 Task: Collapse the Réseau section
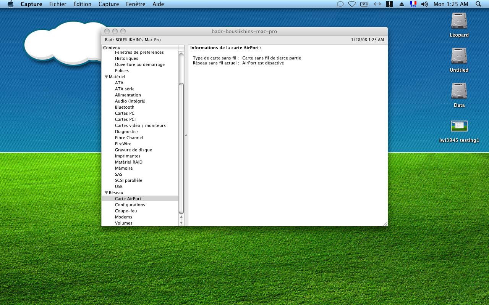tap(107, 193)
